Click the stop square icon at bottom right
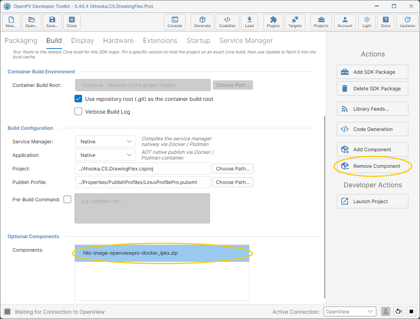The width and height of the screenshot is (420, 319). [411, 311]
